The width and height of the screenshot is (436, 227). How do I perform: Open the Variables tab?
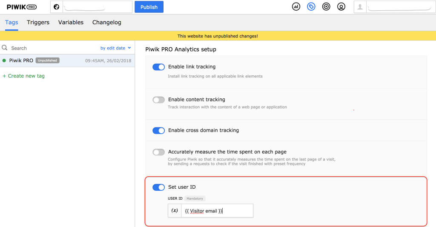(71, 22)
